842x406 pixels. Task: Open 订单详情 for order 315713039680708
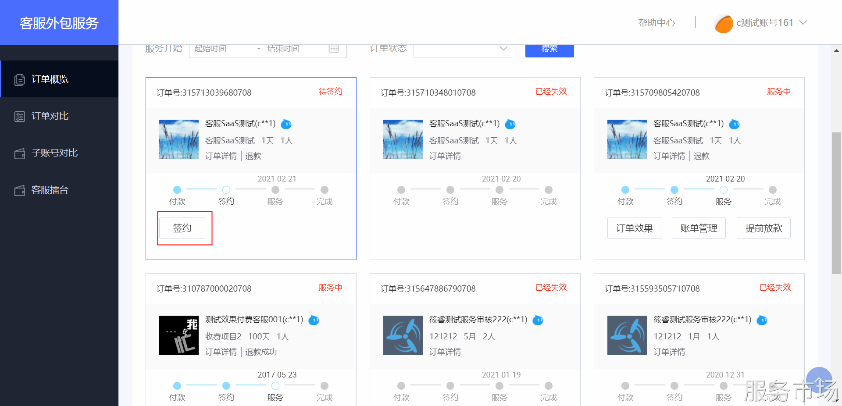click(x=221, y=156)
